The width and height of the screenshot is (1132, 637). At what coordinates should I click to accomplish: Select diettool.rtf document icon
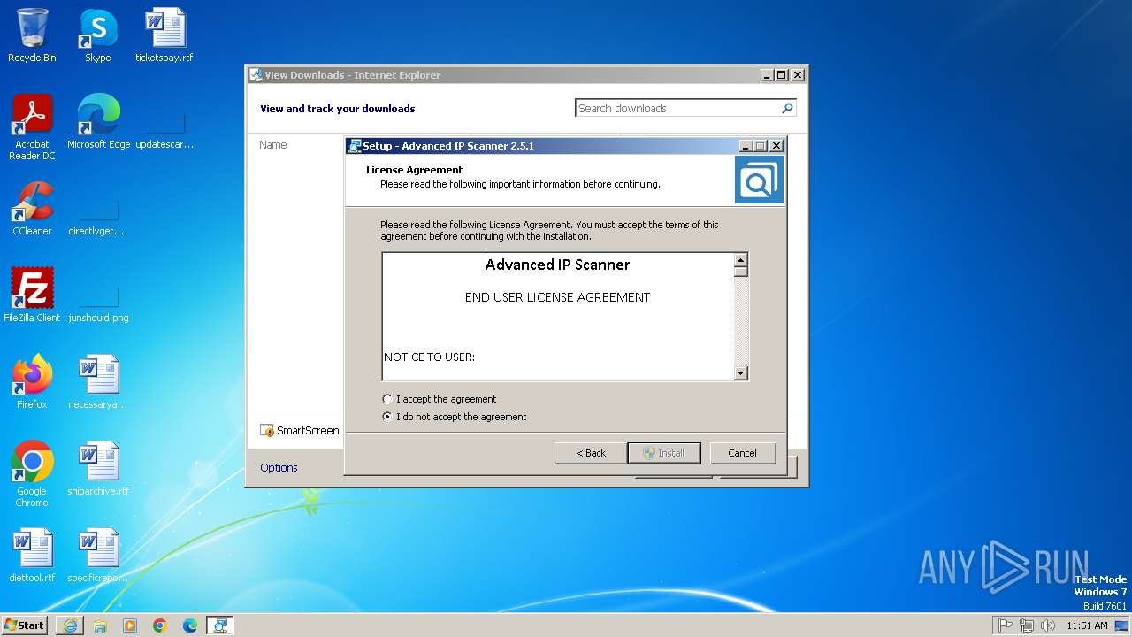pyautogui.click(x=32, y=556)
